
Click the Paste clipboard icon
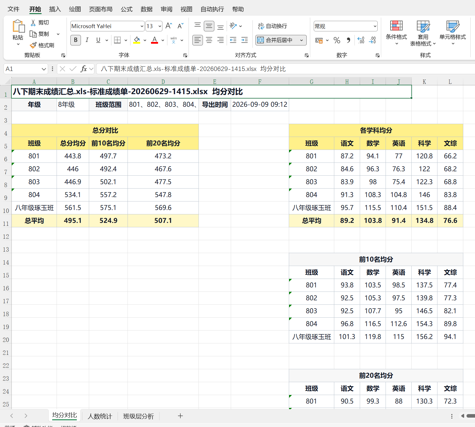[18, 26]
